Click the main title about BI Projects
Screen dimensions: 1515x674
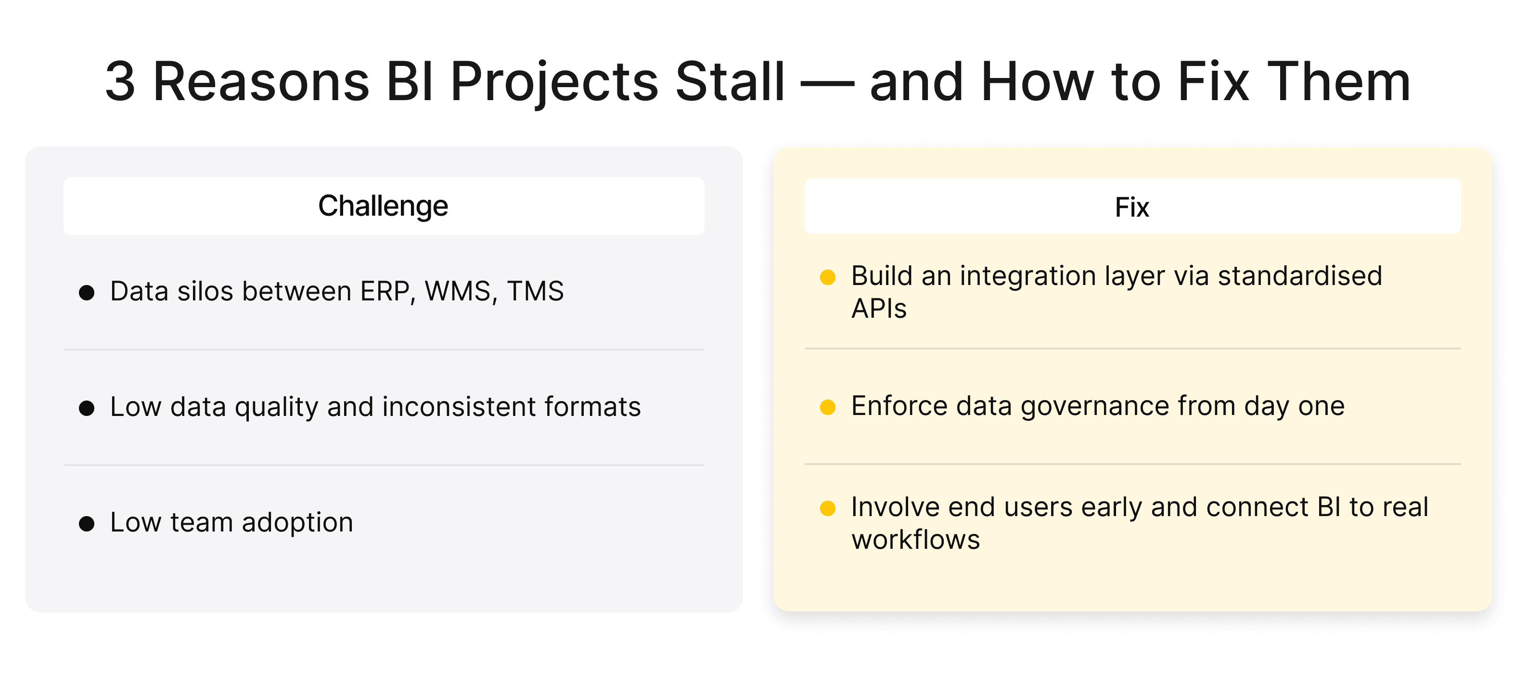click(x=757, y=82)
